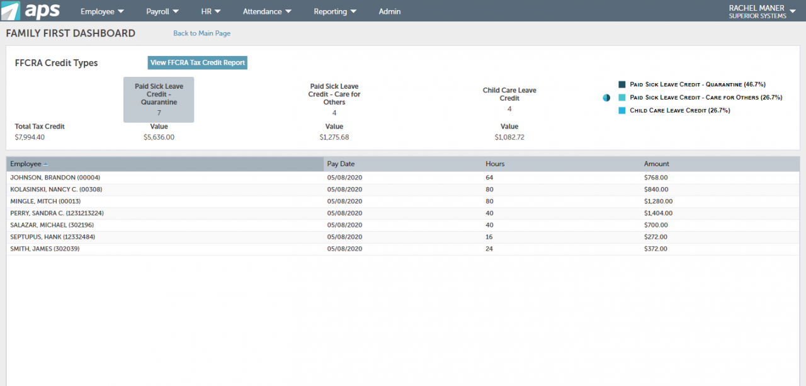The image size is (806, 386).
Task: Open the Attendance menu
Action: 267,11
